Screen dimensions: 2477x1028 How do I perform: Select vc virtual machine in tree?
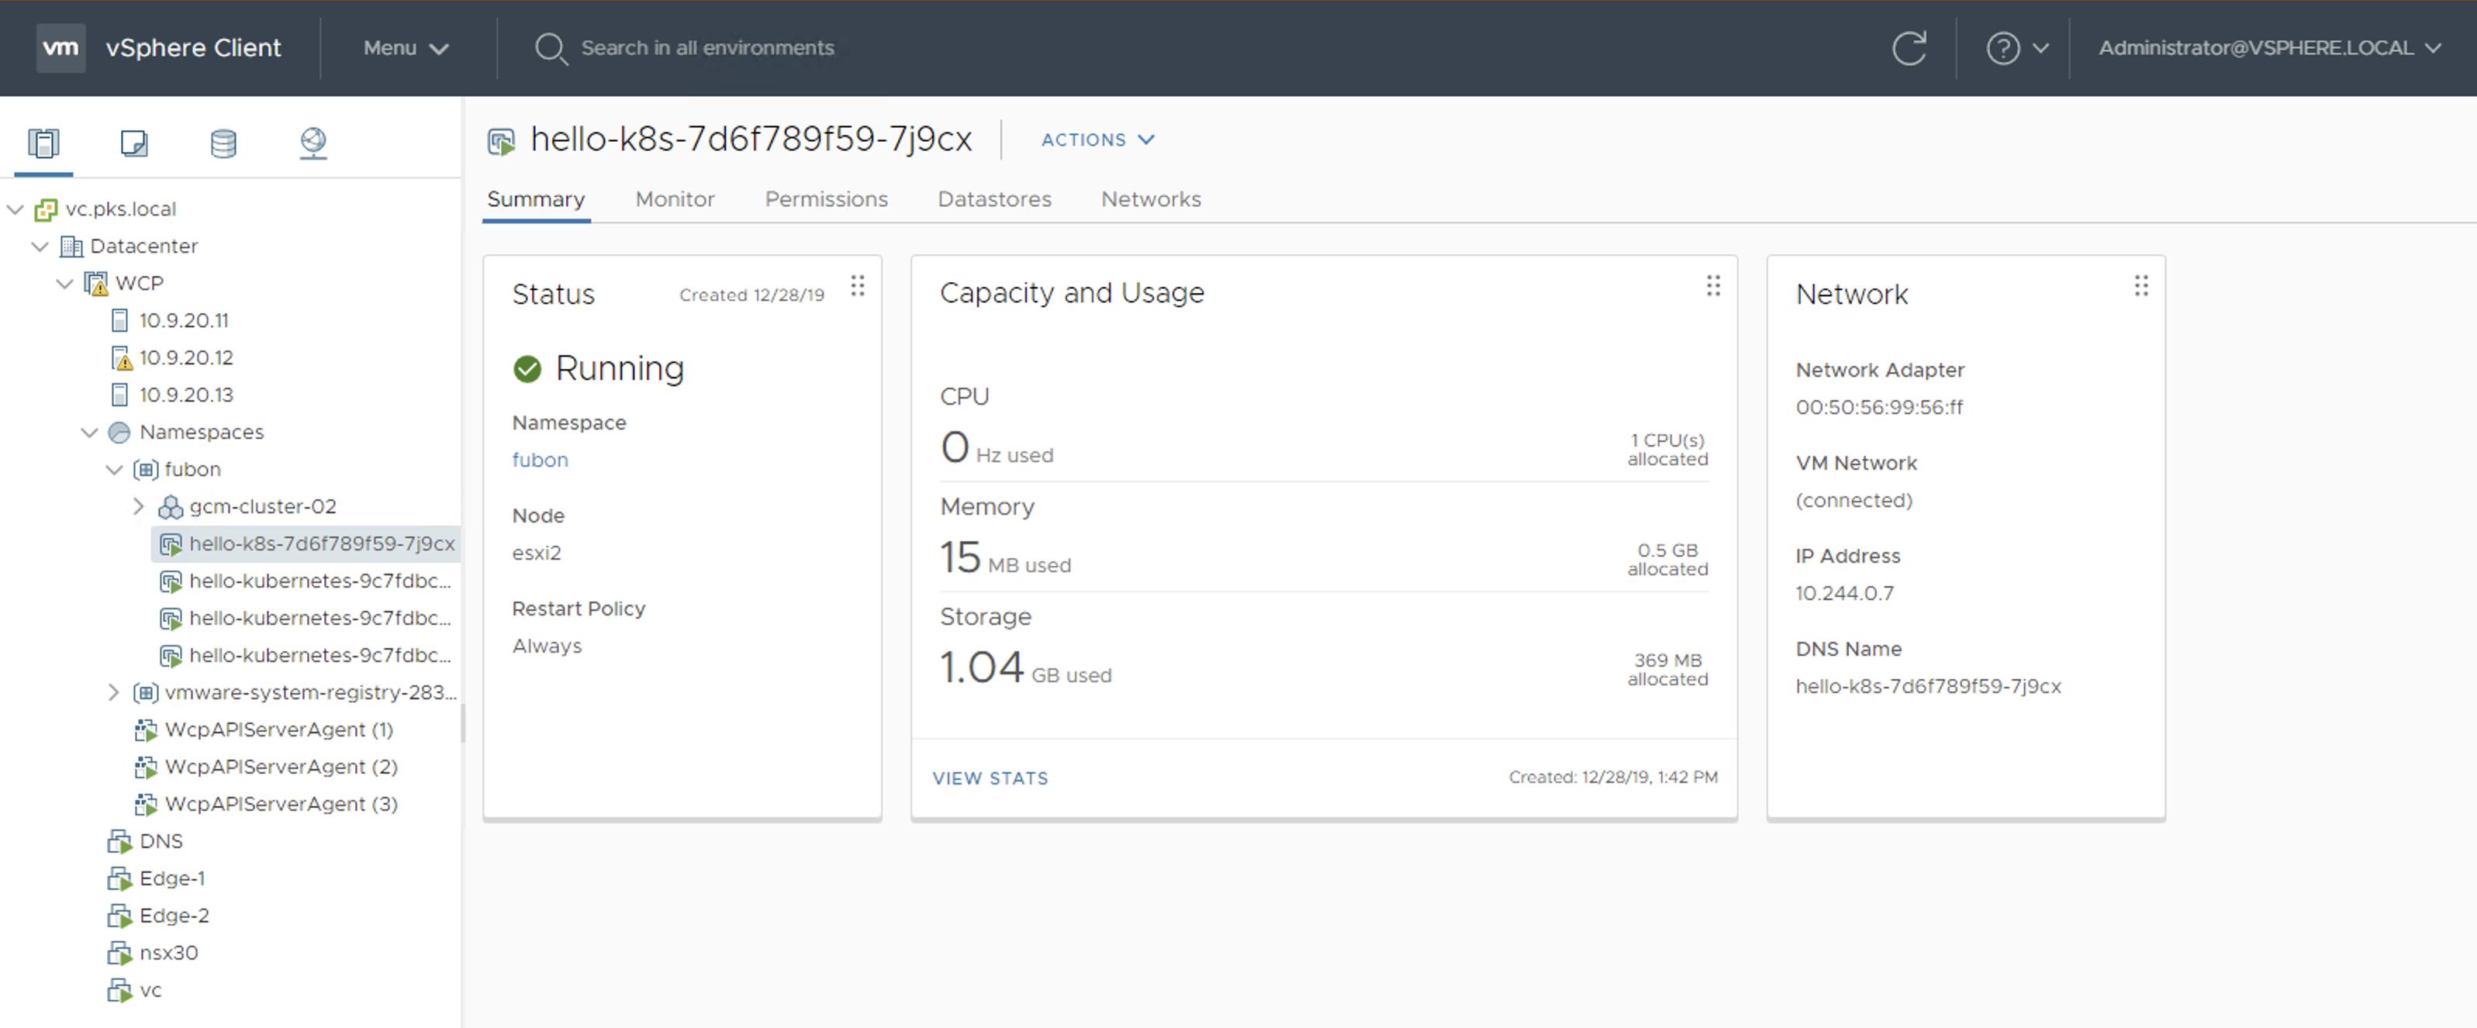pyautogui.click(x=150, y=991)
